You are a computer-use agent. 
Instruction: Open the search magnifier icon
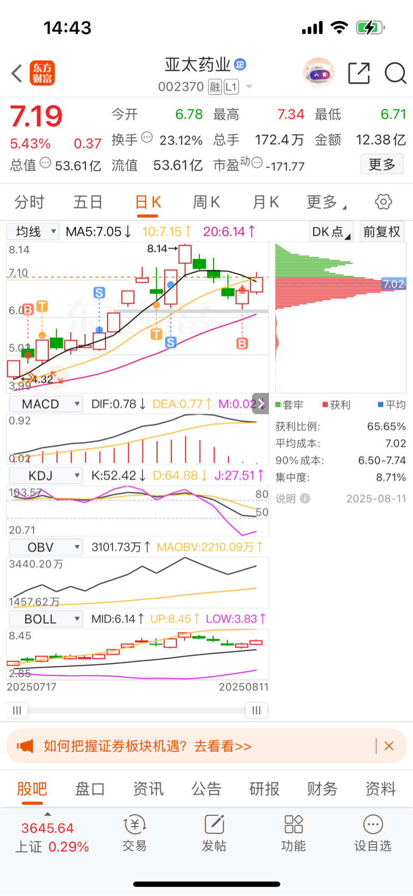[x=395, y=73]
